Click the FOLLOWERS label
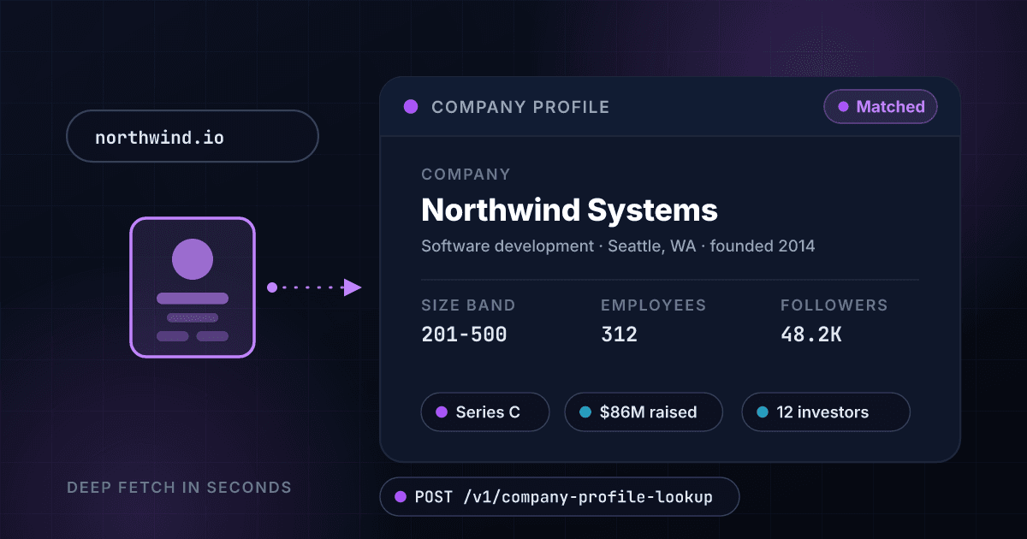This screenshot has width=1027, height=539. (834, 305)
